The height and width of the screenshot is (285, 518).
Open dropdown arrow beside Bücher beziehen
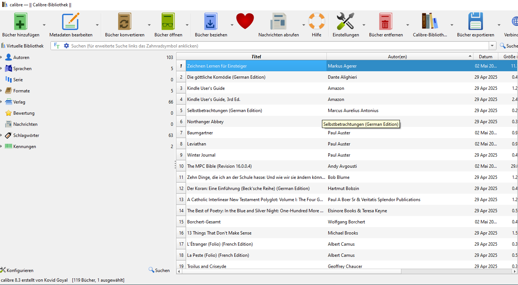coord(232,25)
